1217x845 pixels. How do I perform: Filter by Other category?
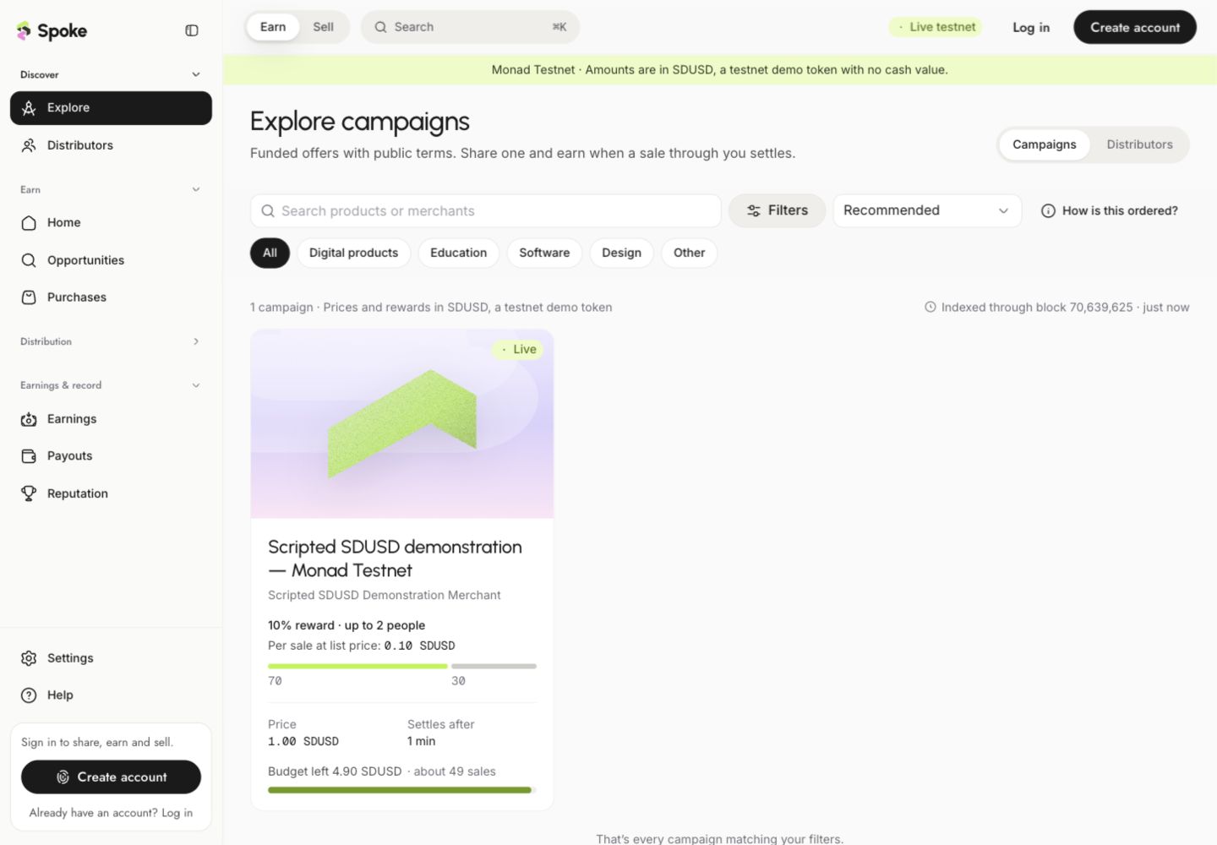(689, 253)
